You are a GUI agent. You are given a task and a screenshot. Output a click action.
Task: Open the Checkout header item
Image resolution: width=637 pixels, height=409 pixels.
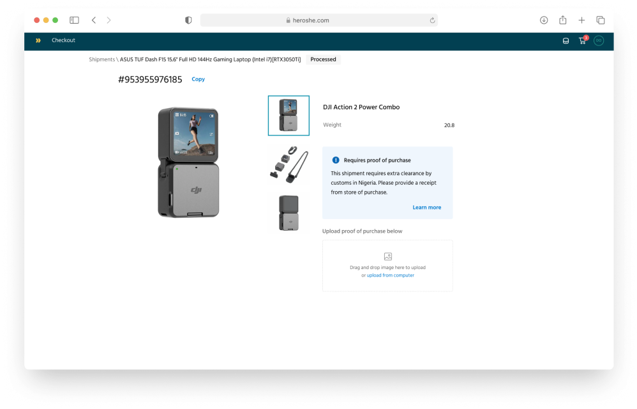[63, 40]
